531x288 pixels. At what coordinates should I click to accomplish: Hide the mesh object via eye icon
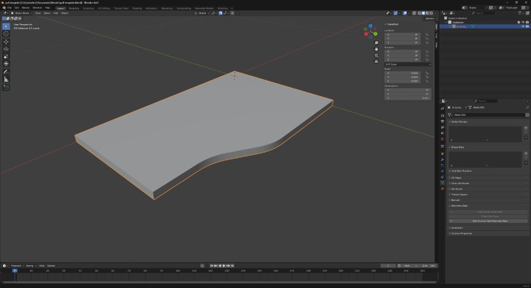pyautogui.click(x=523, y=26)
